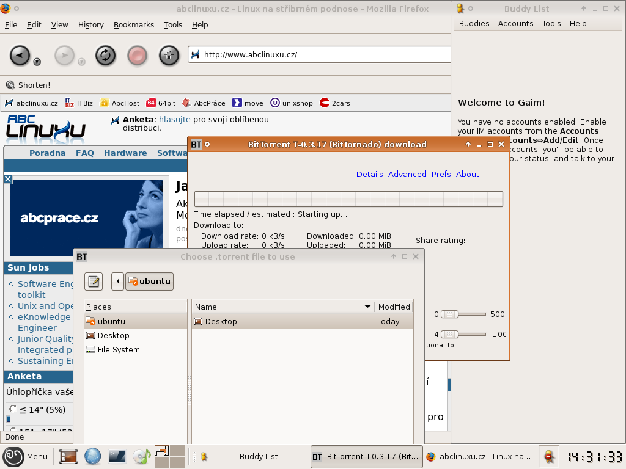Open back-history dropdown arrow beside Back button
This screenshot has height=469, width=626.
click(37, 62)
